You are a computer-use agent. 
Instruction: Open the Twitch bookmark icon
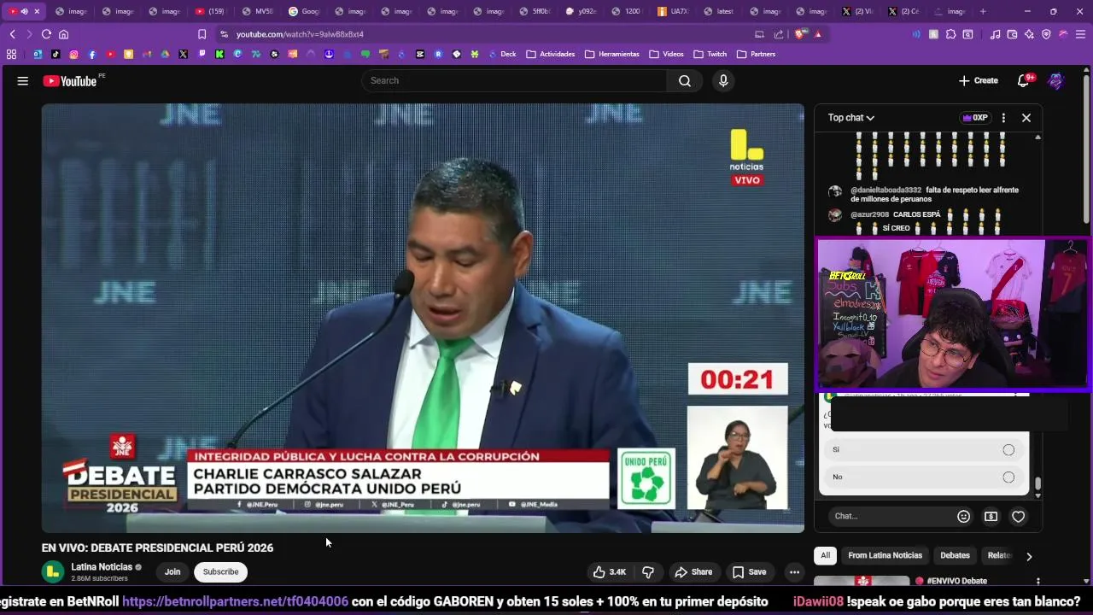(202, 54)
